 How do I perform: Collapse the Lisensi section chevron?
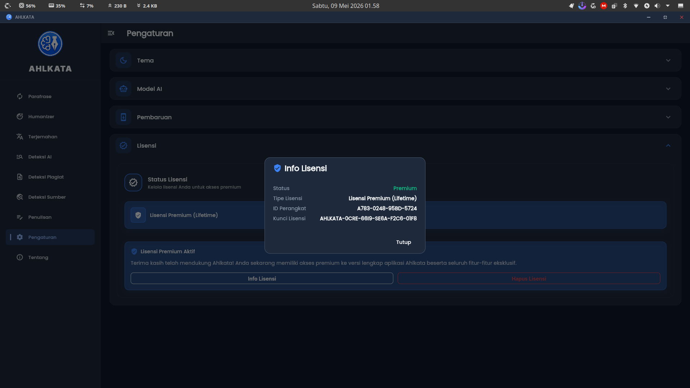[668, 145]
